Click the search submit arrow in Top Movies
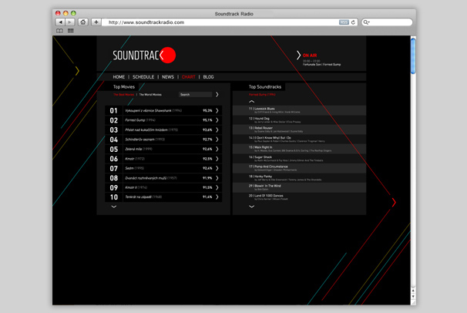The image size is (467, 313). pos(217,94)
